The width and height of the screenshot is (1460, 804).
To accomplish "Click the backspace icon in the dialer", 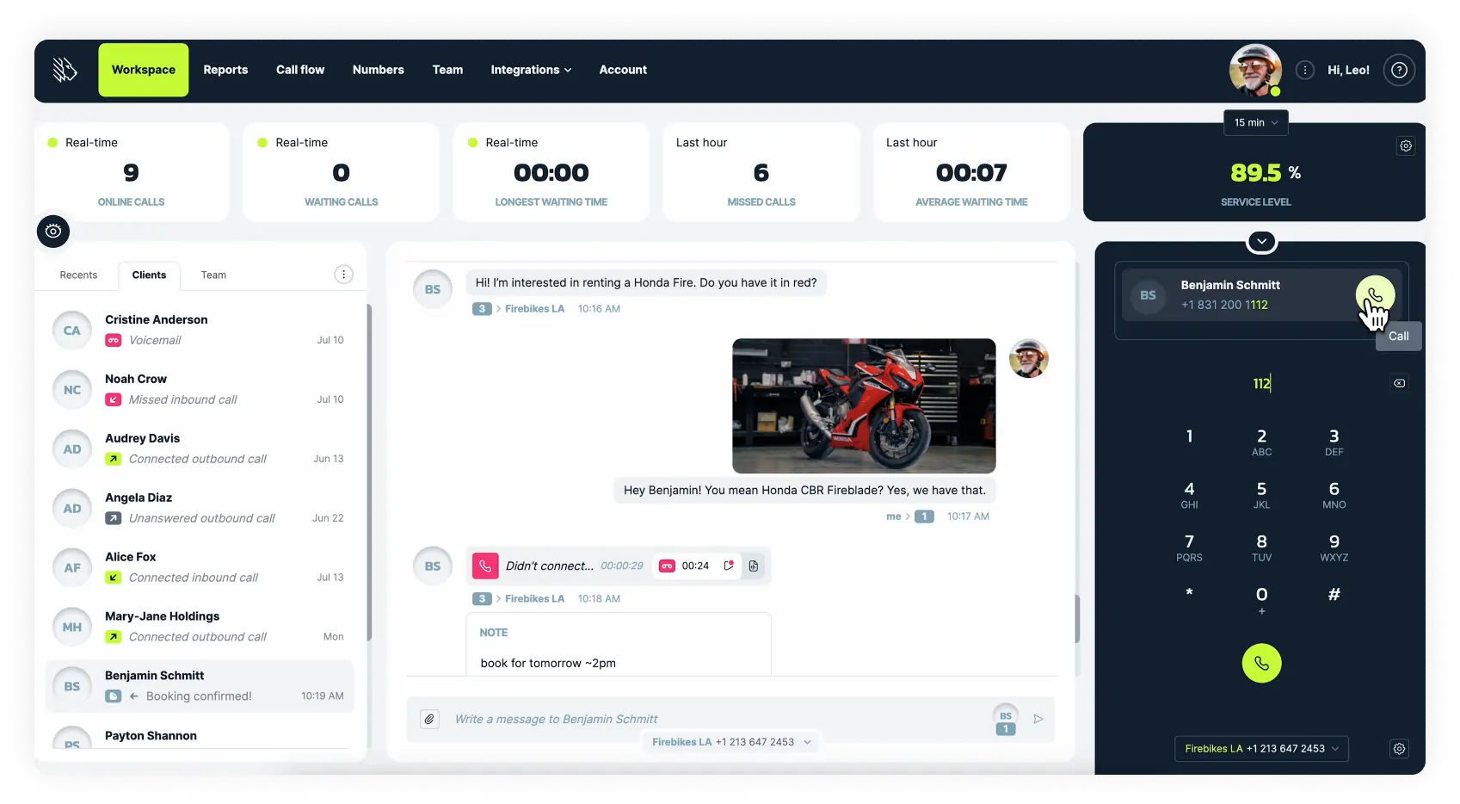I will (1399, 383).
